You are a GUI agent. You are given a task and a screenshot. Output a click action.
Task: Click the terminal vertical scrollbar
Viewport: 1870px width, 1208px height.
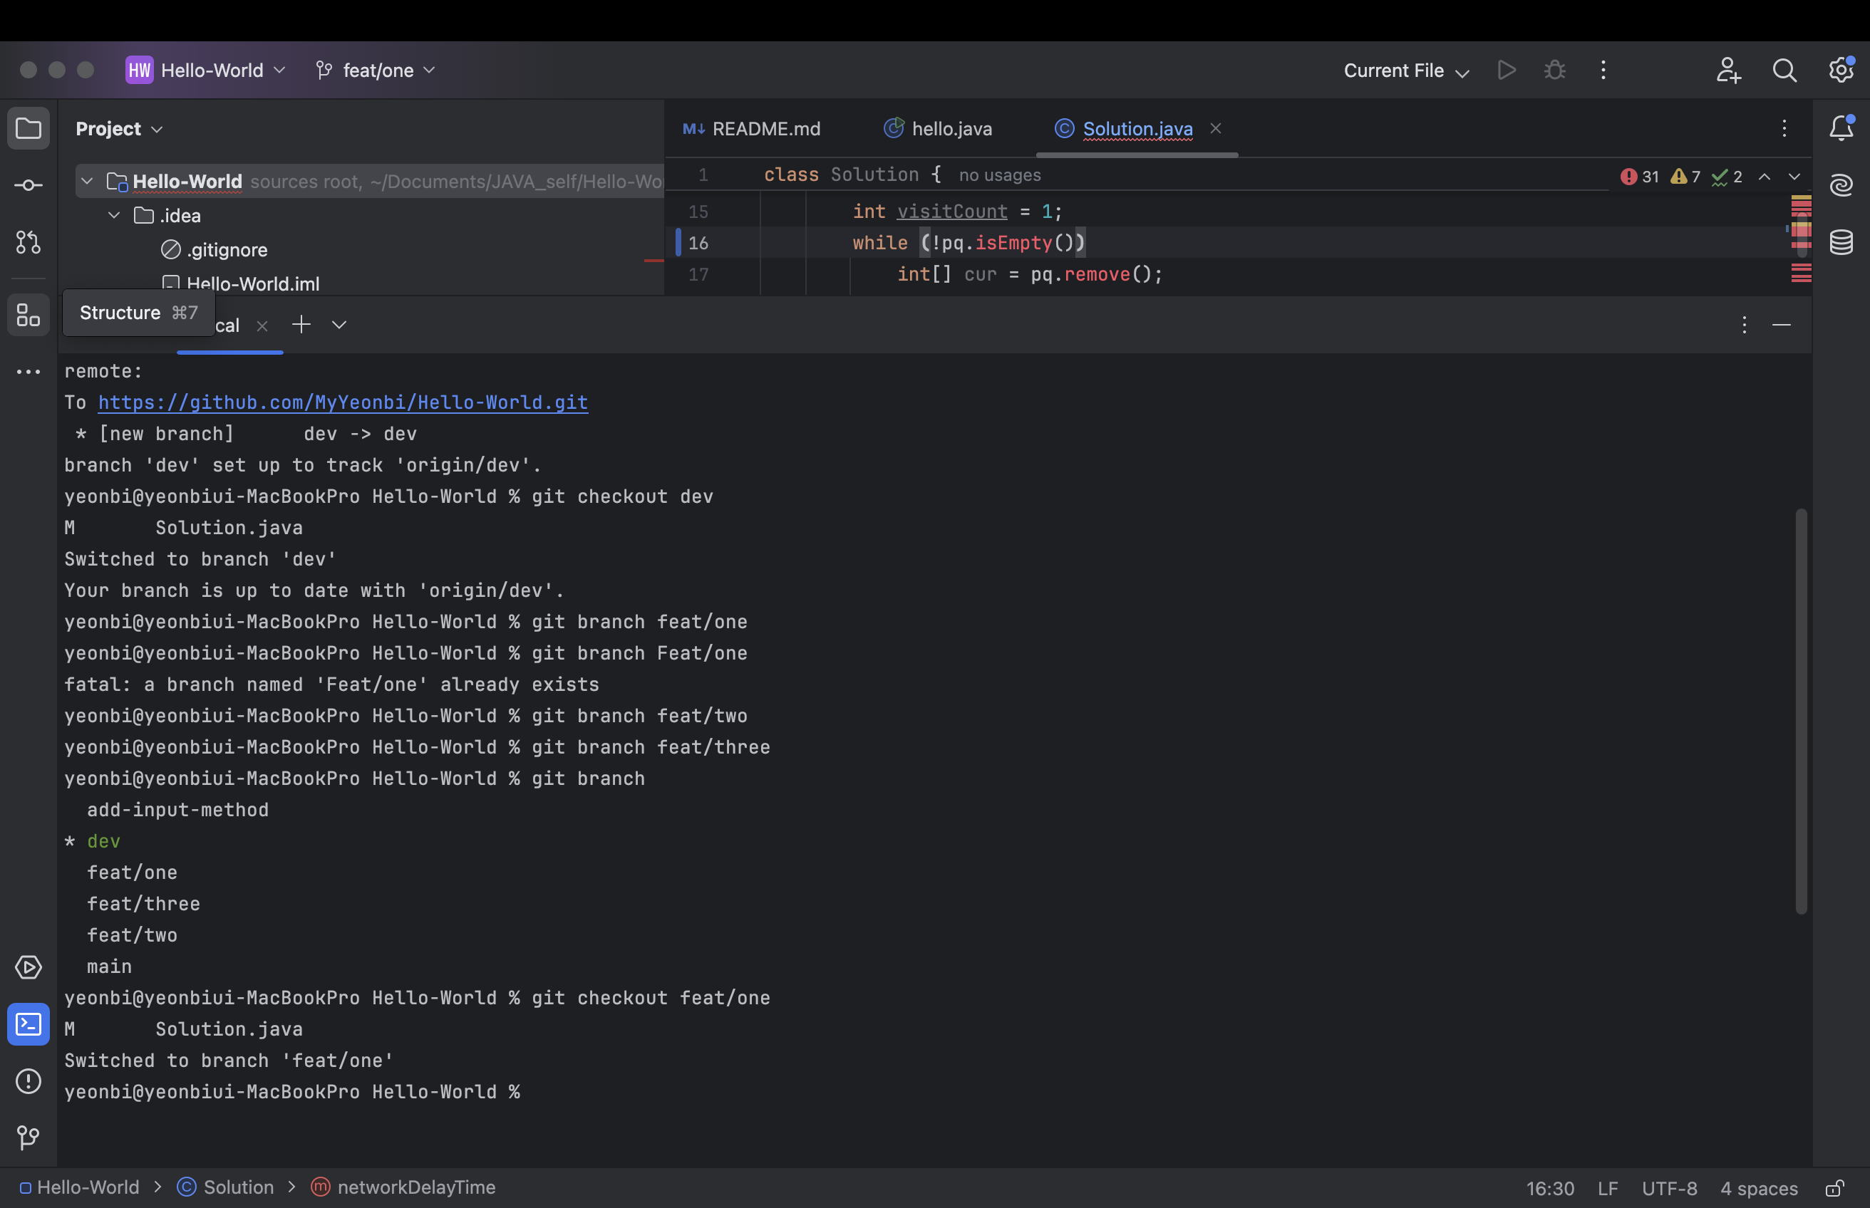coord(1801,711)
